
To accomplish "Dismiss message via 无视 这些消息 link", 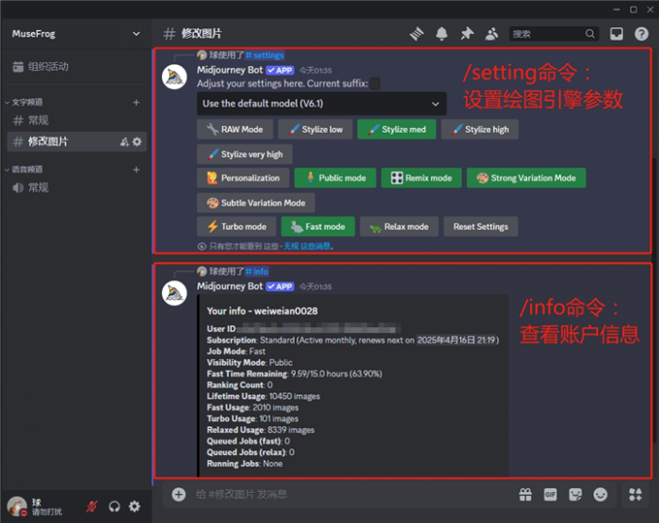I will click(307, 246).
